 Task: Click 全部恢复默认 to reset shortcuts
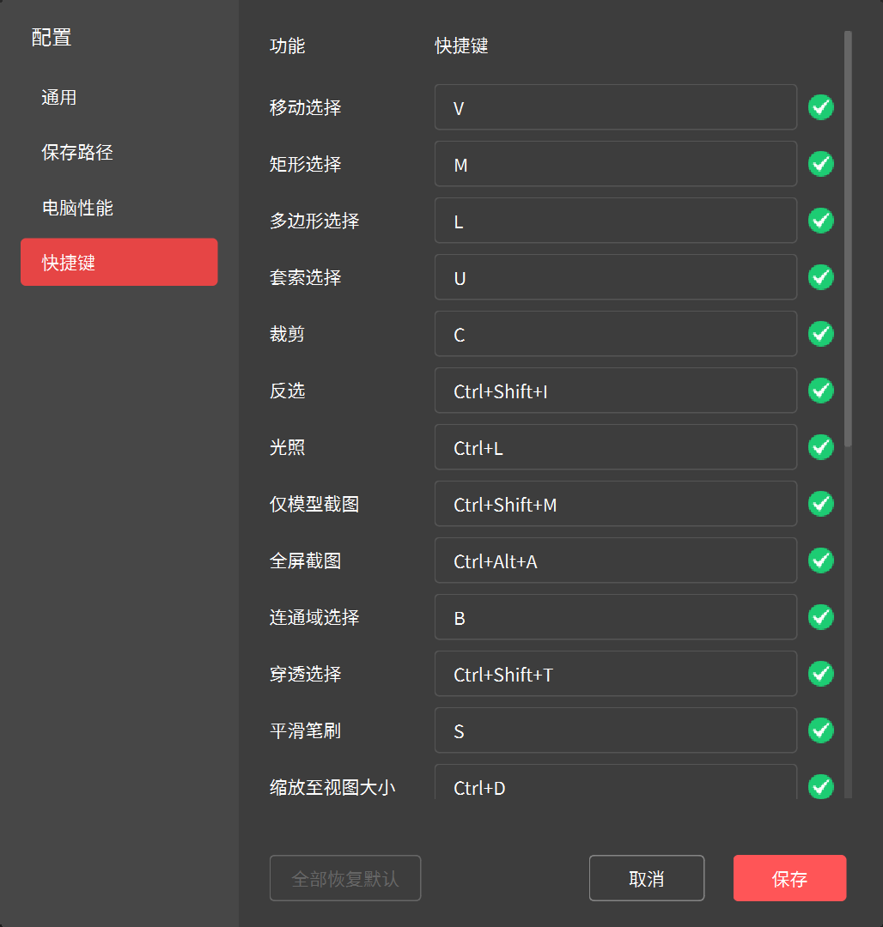pos(344,878)
